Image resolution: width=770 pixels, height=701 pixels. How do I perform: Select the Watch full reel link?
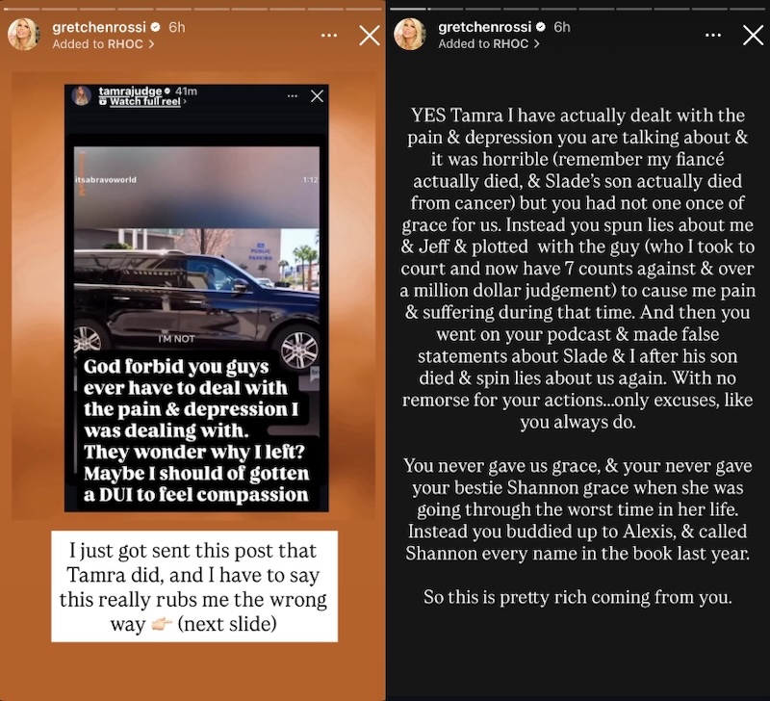(x=144, y=102)
